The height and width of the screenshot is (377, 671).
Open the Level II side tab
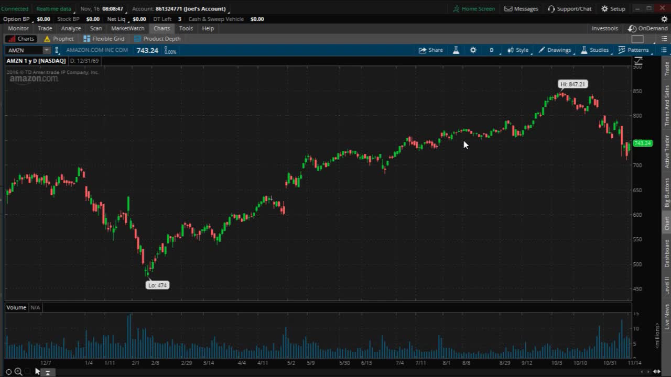667,285
